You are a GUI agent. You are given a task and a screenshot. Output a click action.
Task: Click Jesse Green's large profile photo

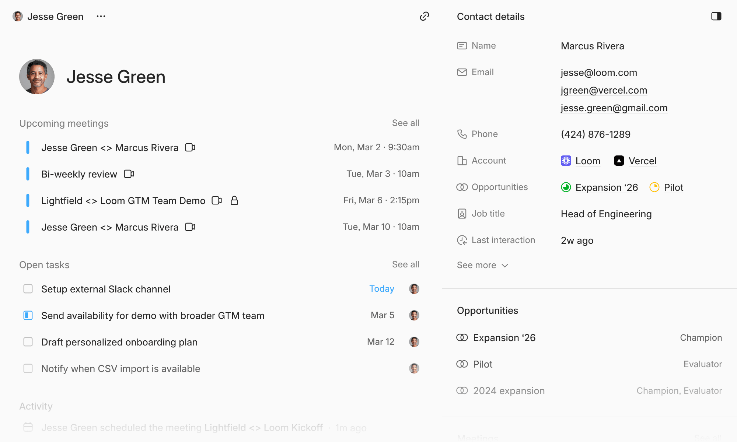tap(37, 77)
